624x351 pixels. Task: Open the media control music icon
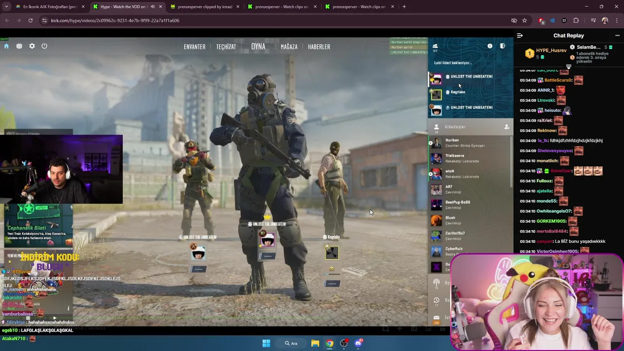click(x=593, y=20)
